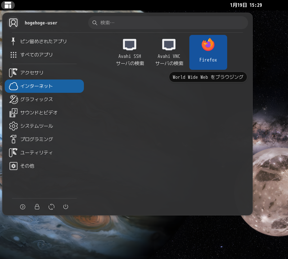Show すべてのアプリ category
Viewport: 288px width, 259px height.
tap(44, 55)
